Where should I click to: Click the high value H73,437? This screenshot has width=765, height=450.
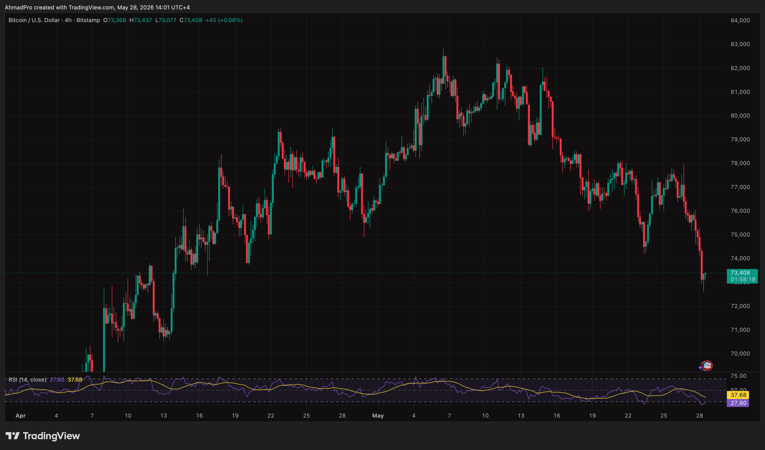pos(140,20)
